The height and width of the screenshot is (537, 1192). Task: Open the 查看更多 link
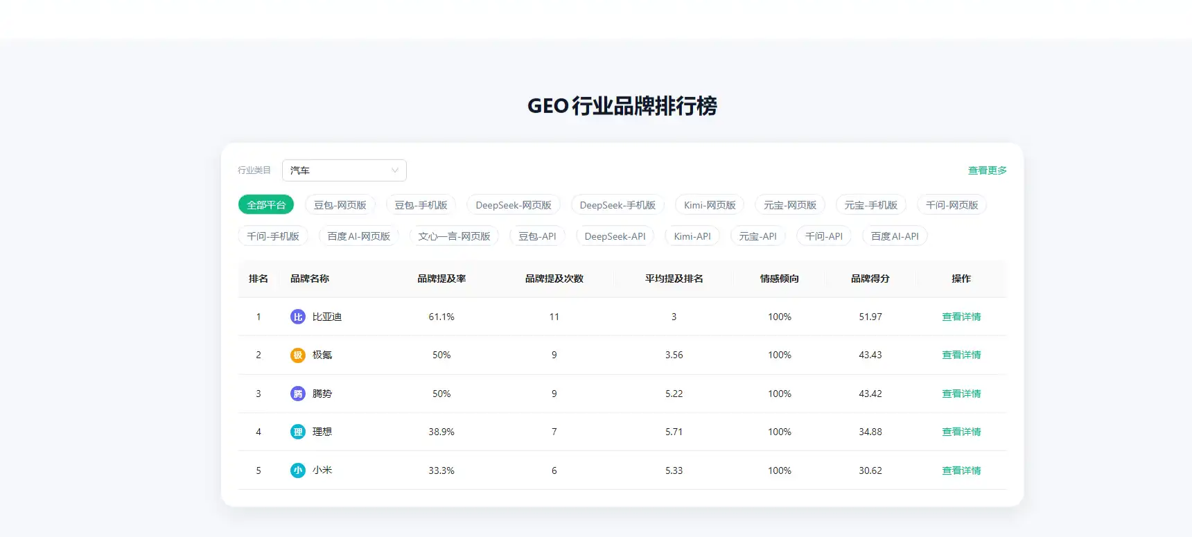988,170
